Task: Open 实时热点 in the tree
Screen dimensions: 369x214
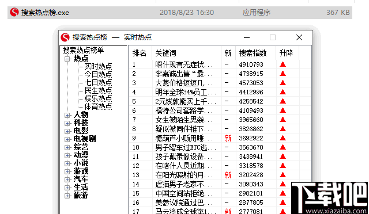Action: 98,66
